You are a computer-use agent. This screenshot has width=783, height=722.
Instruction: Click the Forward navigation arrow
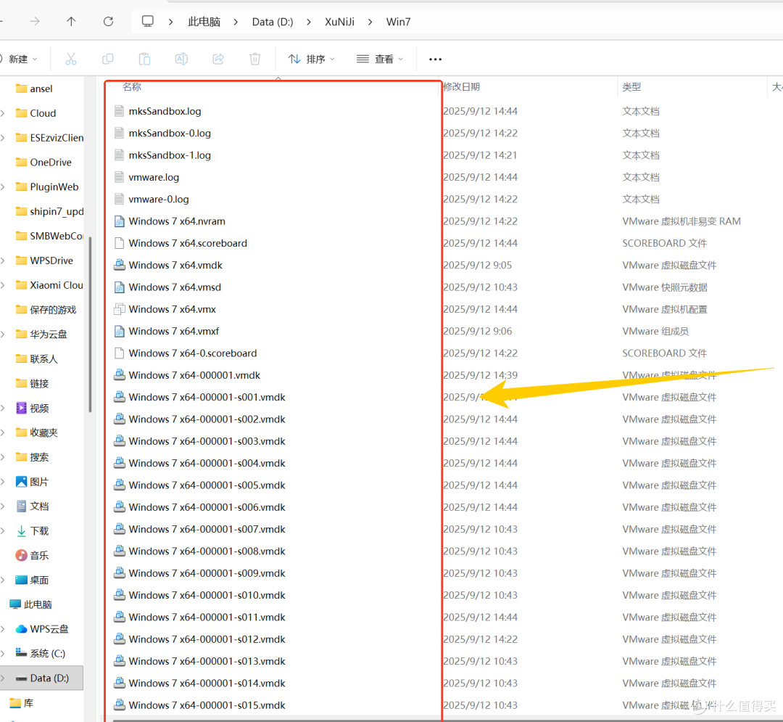[35, 22]
